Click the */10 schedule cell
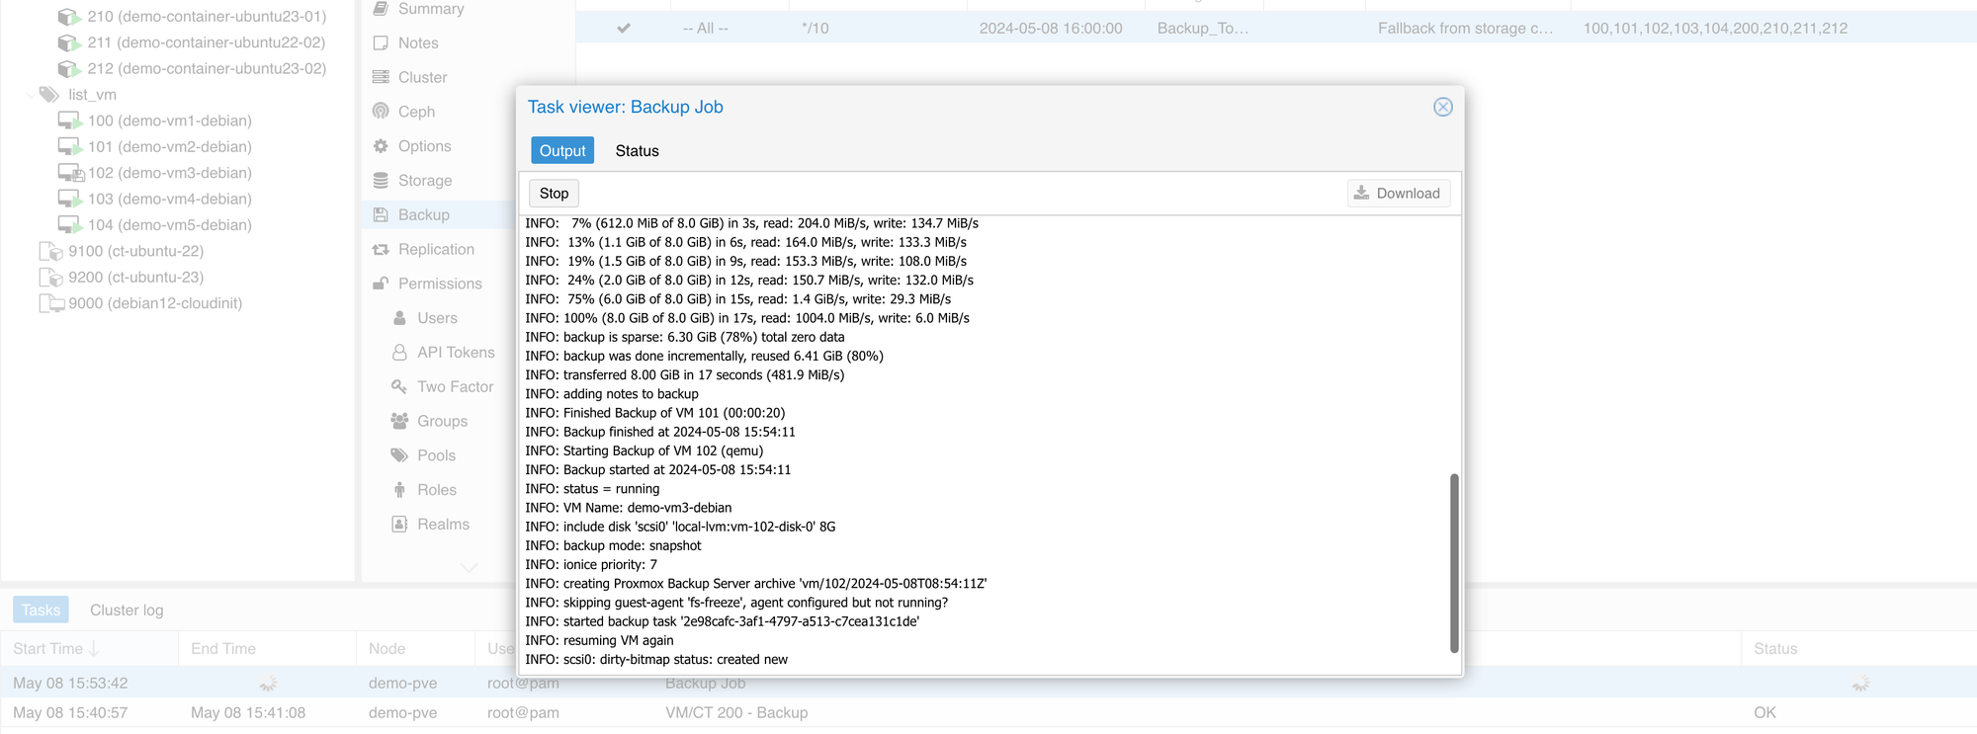This screenshot has width=1977, height=734. point(815,29)
